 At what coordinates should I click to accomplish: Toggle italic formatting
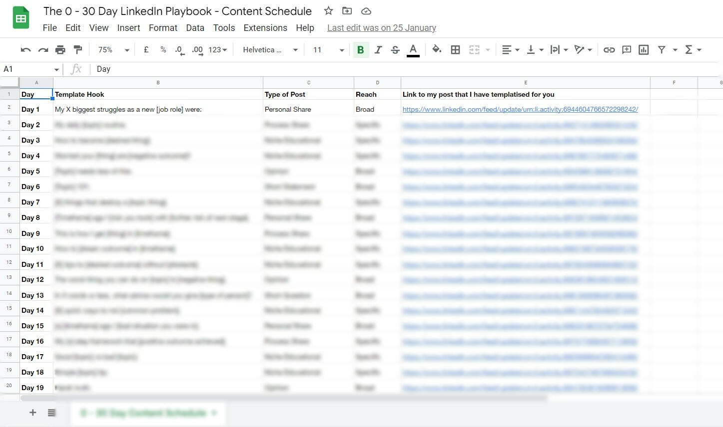pyautogui.click(x=378, y=50)
